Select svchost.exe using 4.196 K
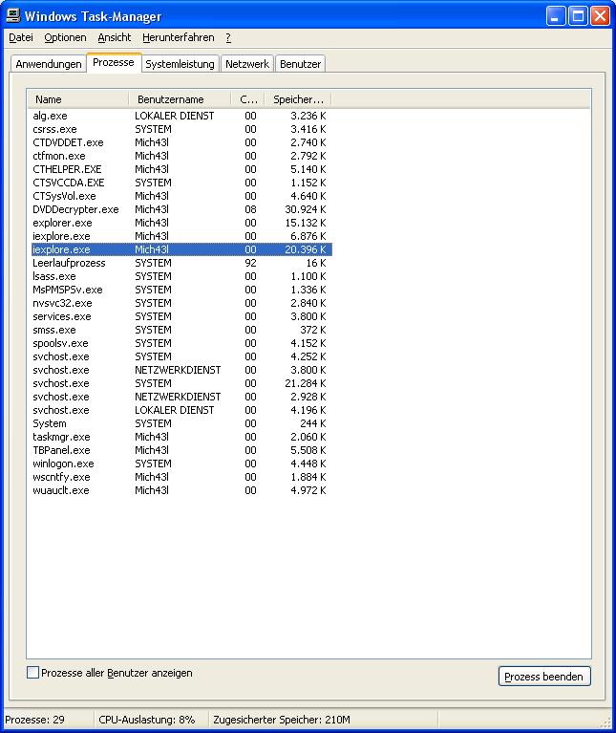Image resolution: width=616 pixels, height=733 pixels. point(181,410)
